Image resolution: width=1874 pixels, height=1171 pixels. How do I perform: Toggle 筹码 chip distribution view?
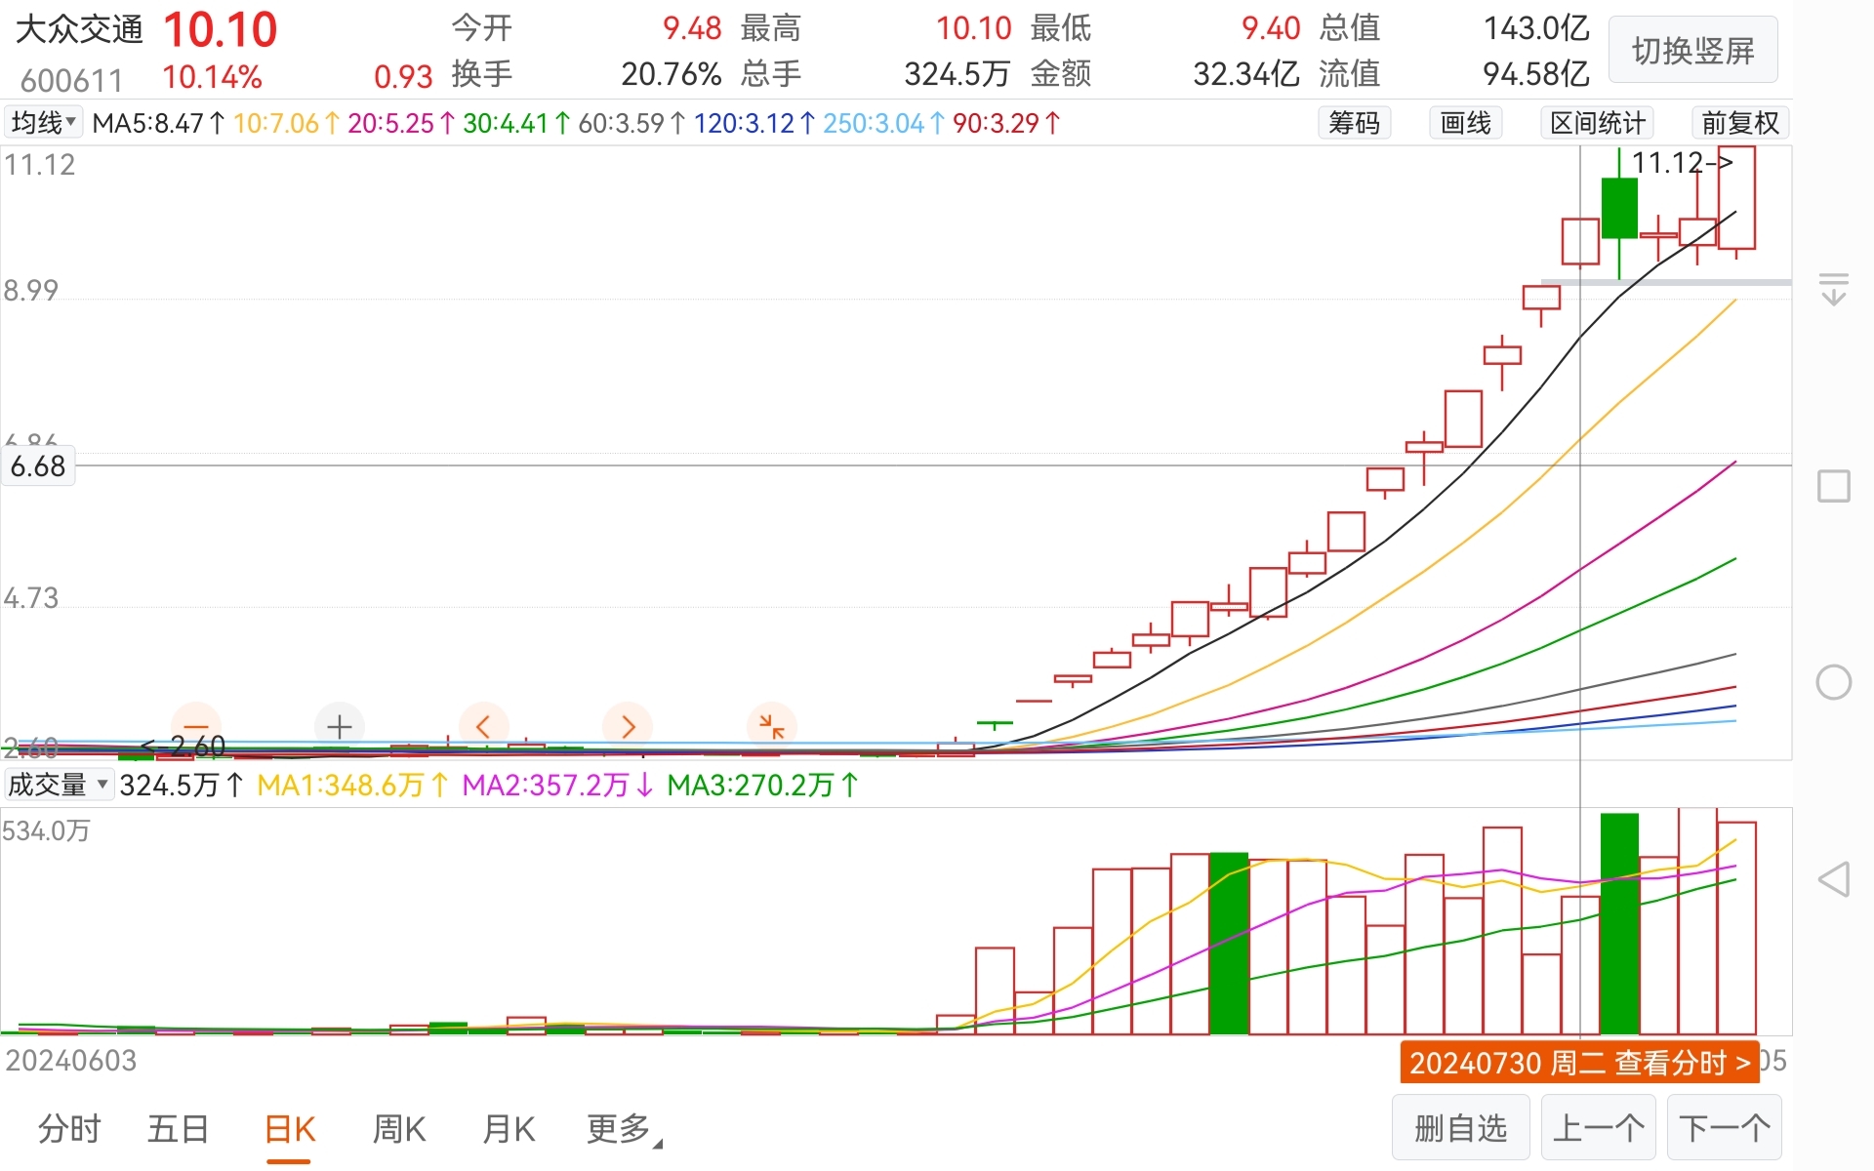coord(1354,123)
